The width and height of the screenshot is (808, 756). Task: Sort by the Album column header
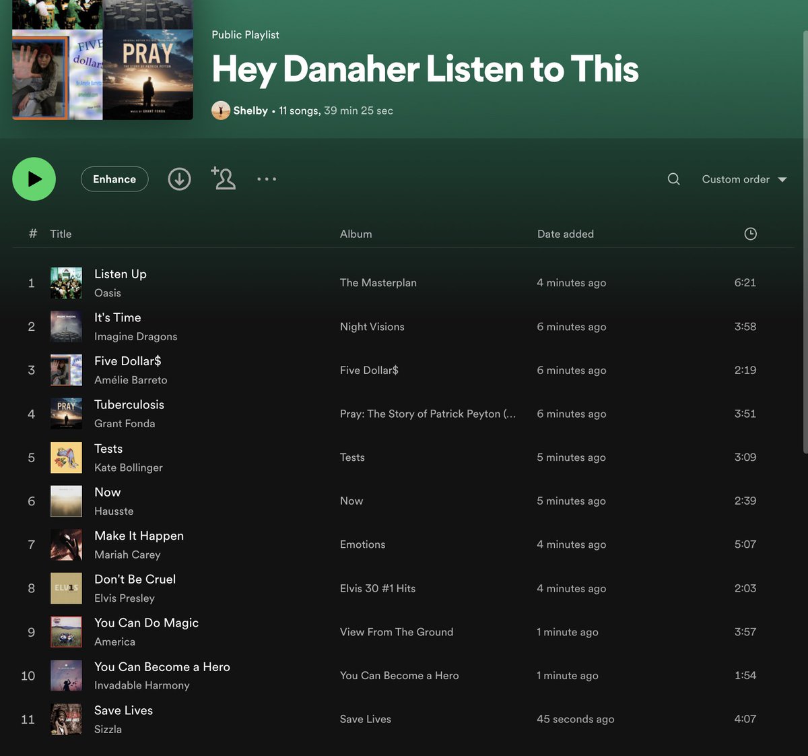(356, 234)
